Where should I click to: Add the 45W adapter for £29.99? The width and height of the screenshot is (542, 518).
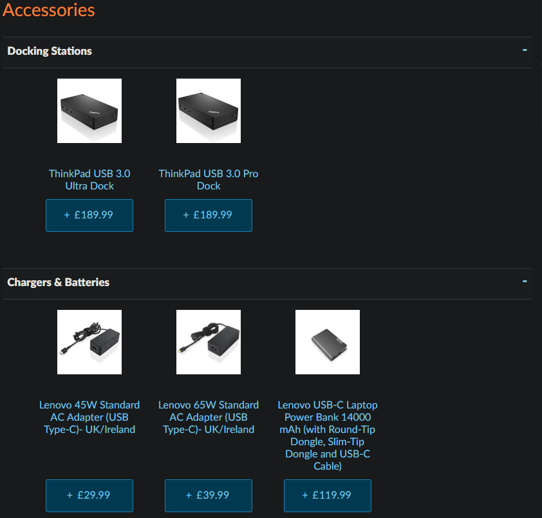point(89,495)
